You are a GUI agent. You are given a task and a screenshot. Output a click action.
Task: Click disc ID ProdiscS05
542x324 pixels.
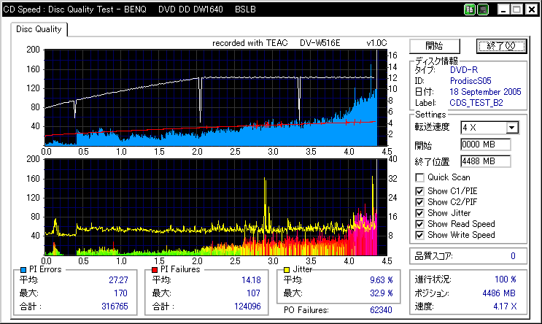[x=471, y=81]
